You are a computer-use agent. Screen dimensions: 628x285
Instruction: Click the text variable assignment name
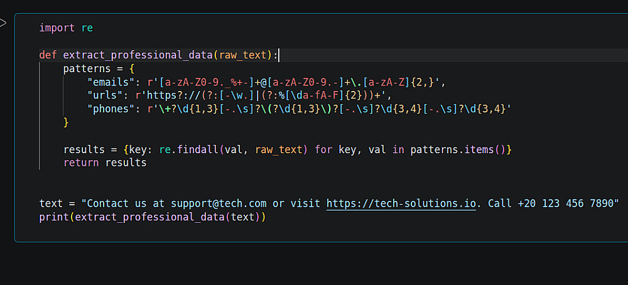point(51,204)
